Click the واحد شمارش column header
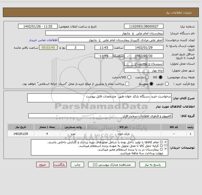The width and height of the screenshot is (202, 195). tap(73, 127)
